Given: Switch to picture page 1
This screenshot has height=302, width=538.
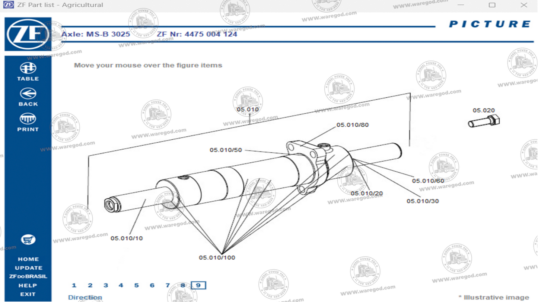Looking at the screenshot, I should (x=74, y=285).
